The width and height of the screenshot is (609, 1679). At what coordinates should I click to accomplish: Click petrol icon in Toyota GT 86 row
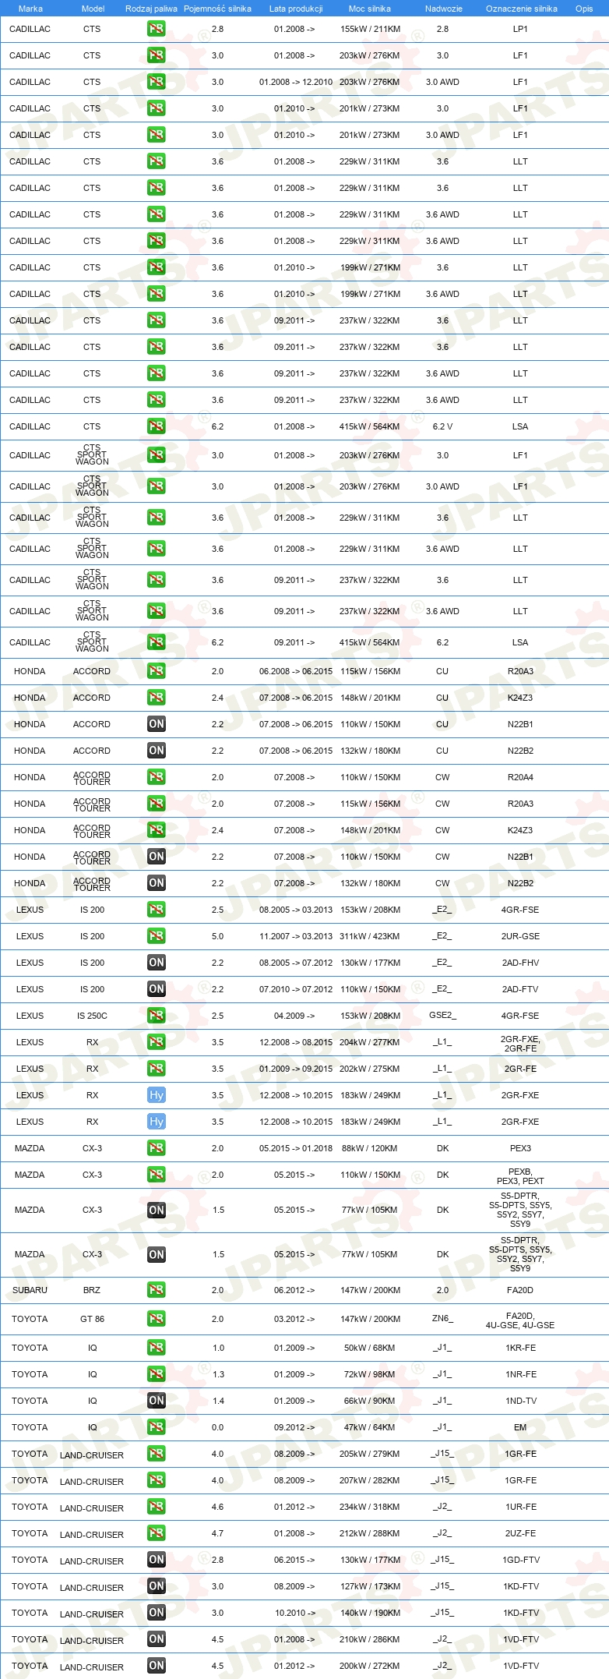157,1319
